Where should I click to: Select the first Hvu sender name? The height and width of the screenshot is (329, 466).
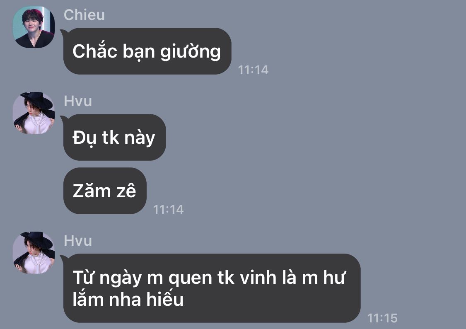pyautogui.click(x=78, y=101)
